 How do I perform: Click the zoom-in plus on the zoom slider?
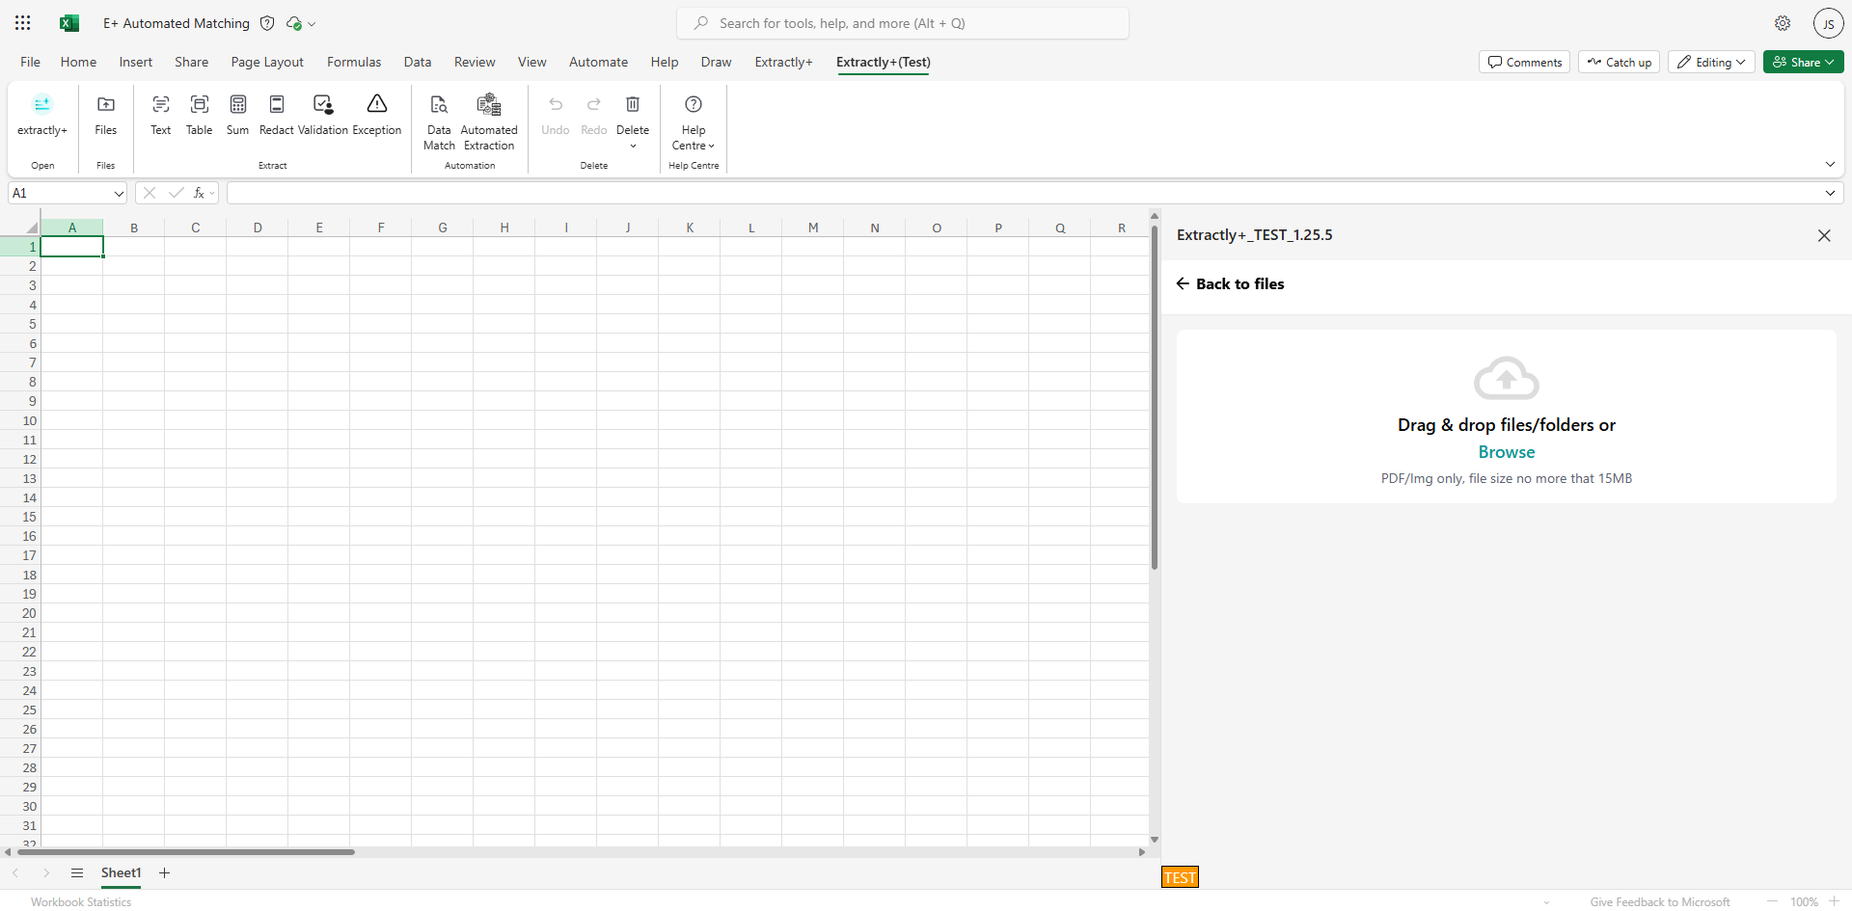coord(1834,901)
